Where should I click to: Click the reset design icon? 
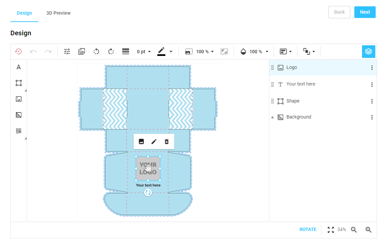tap(18, 51)
